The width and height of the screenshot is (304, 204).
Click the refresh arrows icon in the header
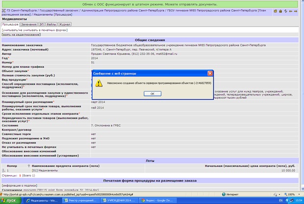click(286, 11)
